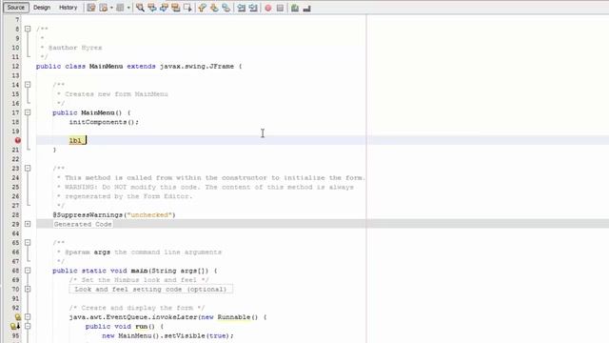Shift line right icon
This screenshot has width=609, height=343.
(x=253, y=8)
